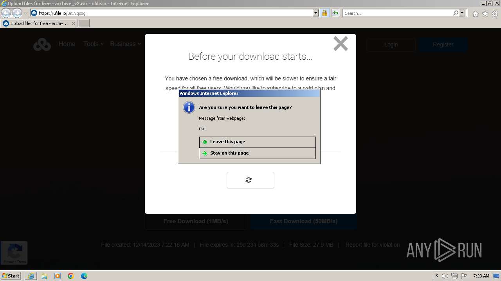Choose 'Stay on this page' option
This screenshot has width=501, height=281.
coord(257,153)
